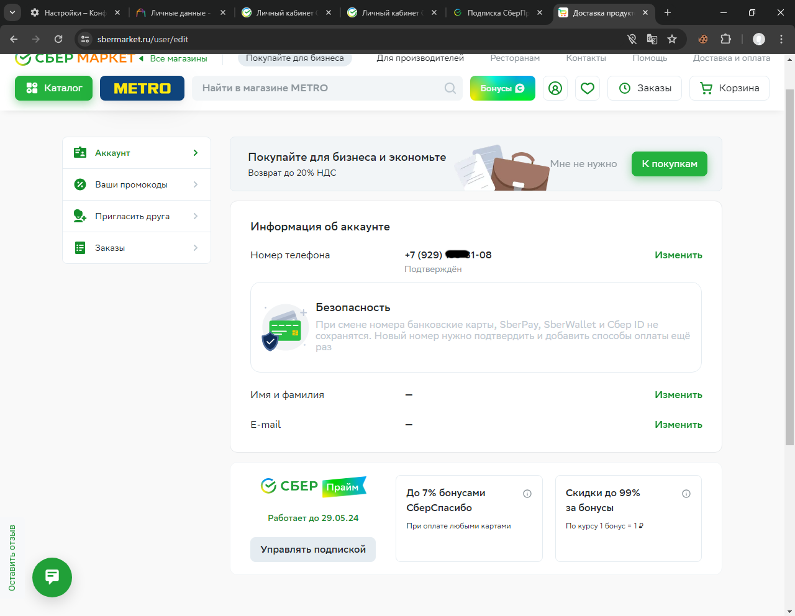Bookmark this page with the star icon
This screenshot has height=616, width=795.
tap(672, 39)
